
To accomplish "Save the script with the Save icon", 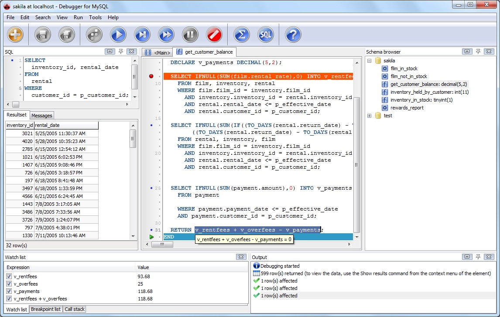I will [42, 34].
